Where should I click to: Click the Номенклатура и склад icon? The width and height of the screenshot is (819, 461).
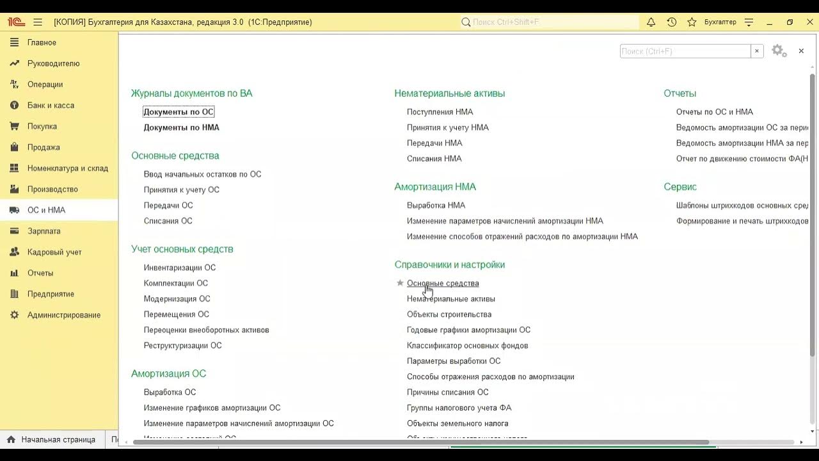click(14, 168)
